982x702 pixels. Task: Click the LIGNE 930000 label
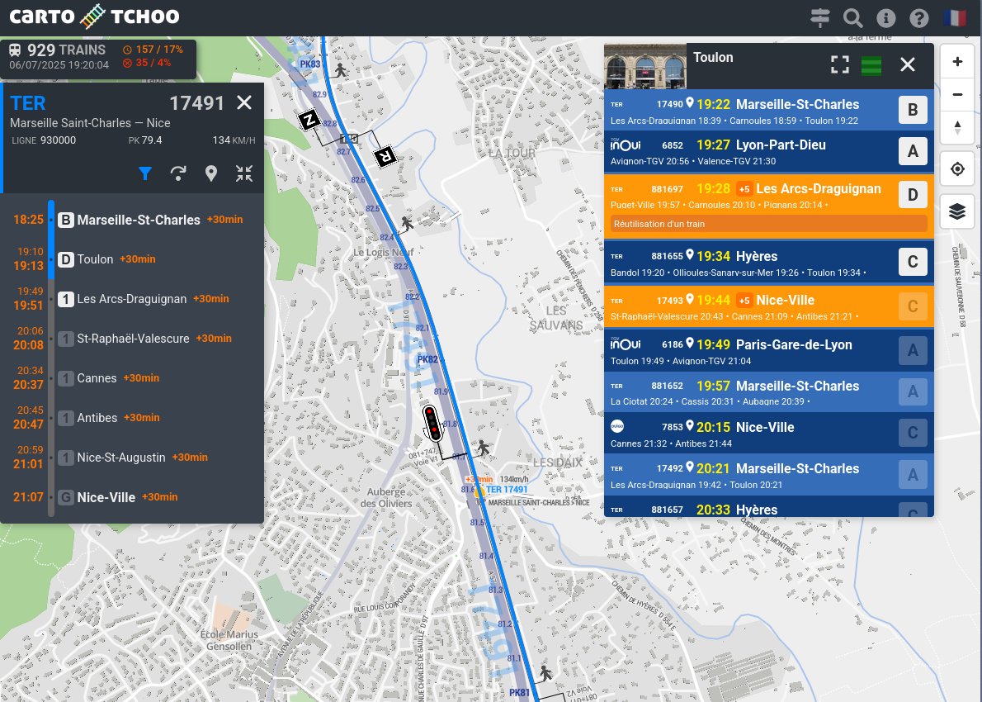(x=44, y=140)
